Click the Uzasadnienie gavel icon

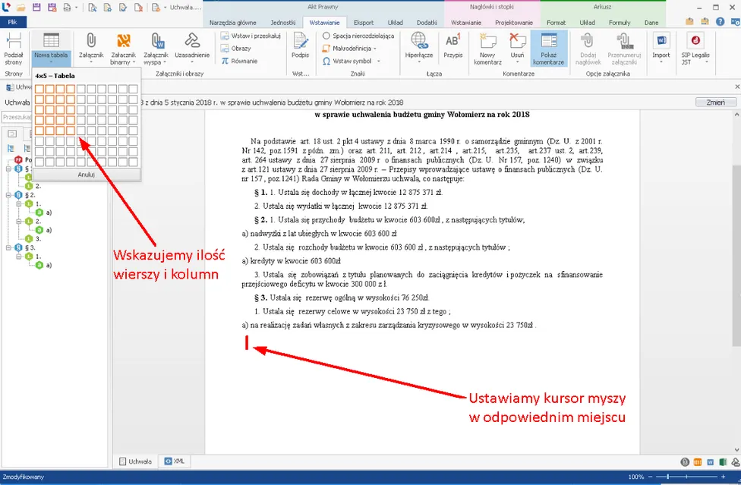pyautogui.click(x=192, y=45)
